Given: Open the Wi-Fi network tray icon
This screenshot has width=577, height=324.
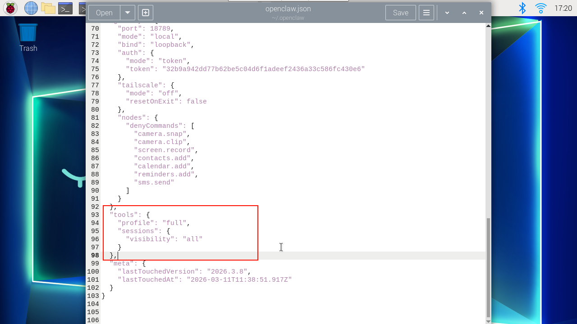Looking at the screenshot, I should pos(540,8).
